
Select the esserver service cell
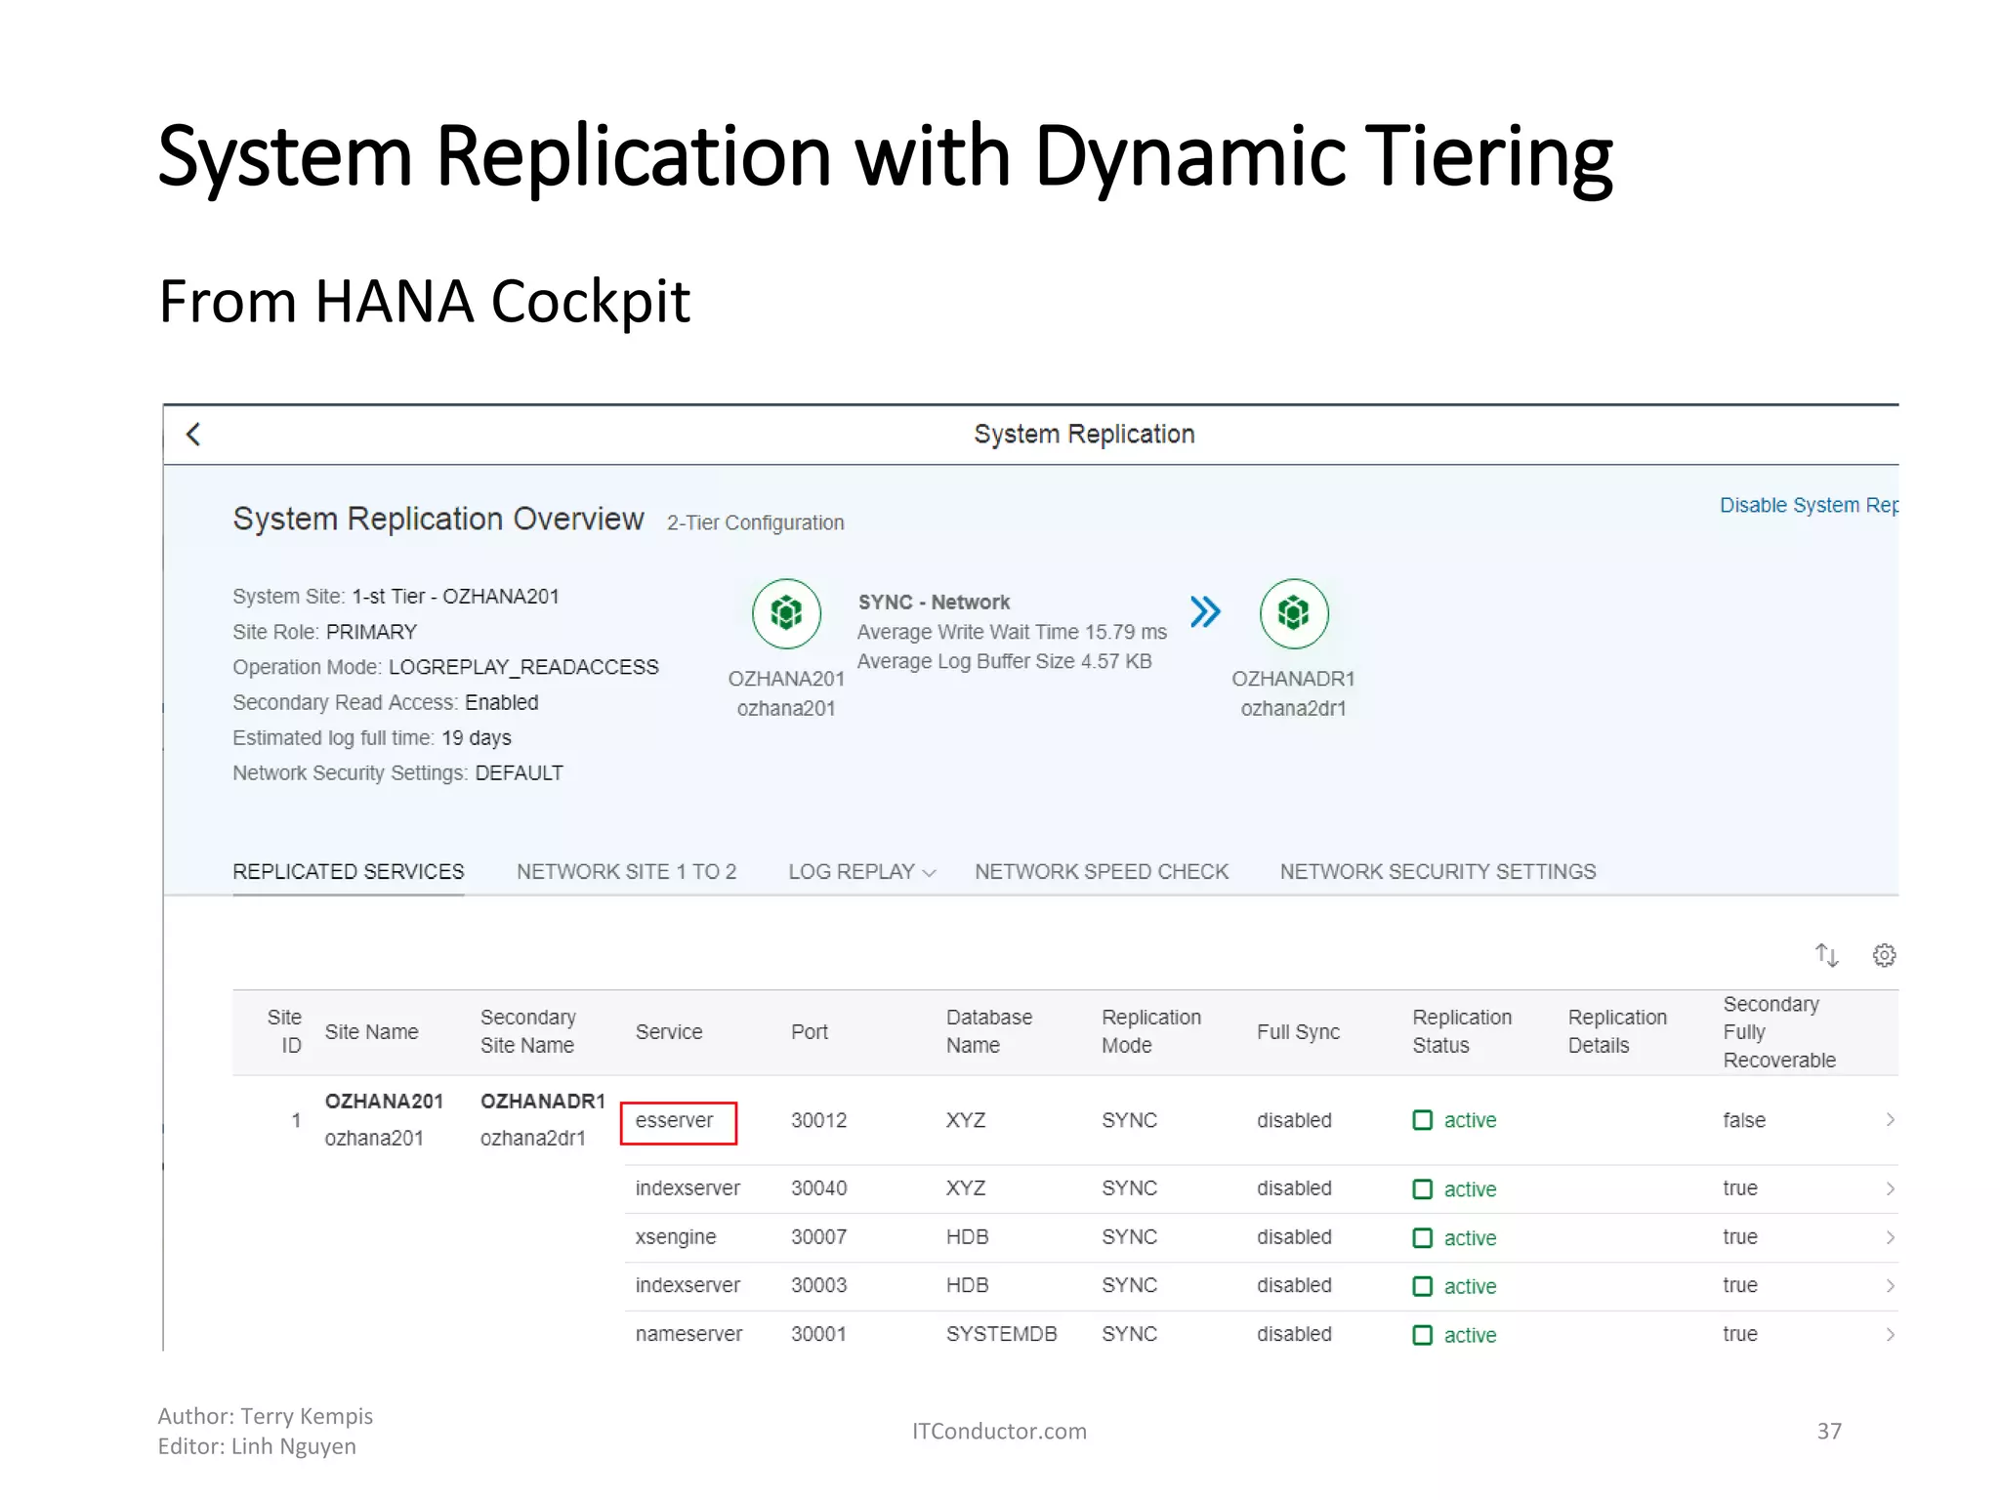(675, 1120)
